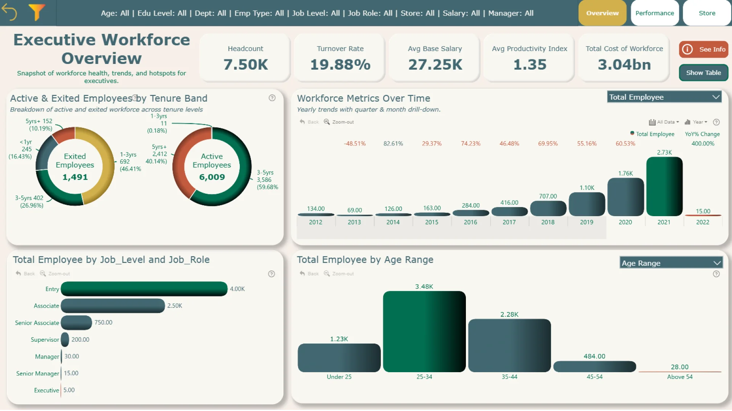Screen dimensions: 732x411
Task: Switch to the Store tab
Action: (707, 13)
